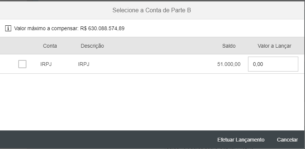Click the Descrição column header
Viewport: 305px width, 149px height.
(92, 46)
